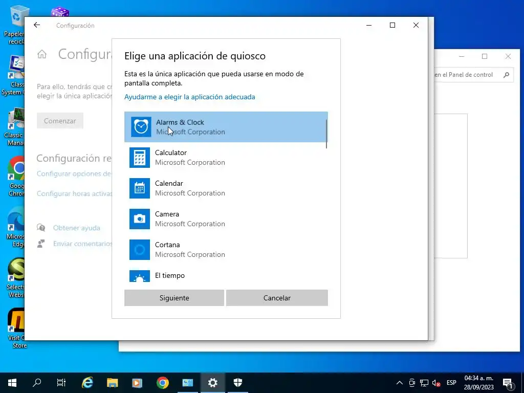
Task: Select the Camera app icon
Action: click(139, 219)
